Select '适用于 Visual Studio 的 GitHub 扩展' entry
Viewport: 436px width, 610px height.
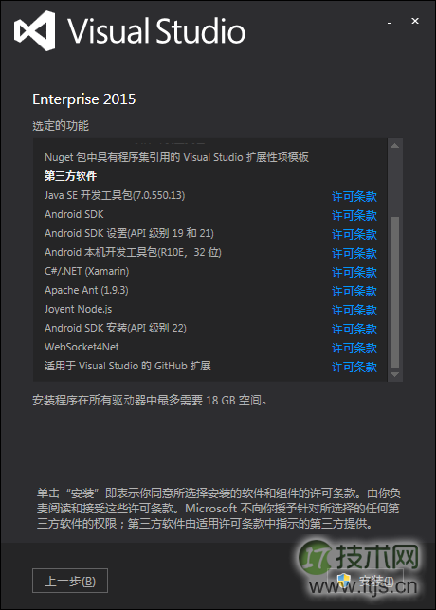pos(128,366)
